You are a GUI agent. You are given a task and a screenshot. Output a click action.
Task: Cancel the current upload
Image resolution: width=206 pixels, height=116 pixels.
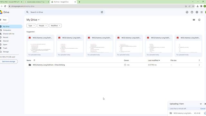[203, 109]
